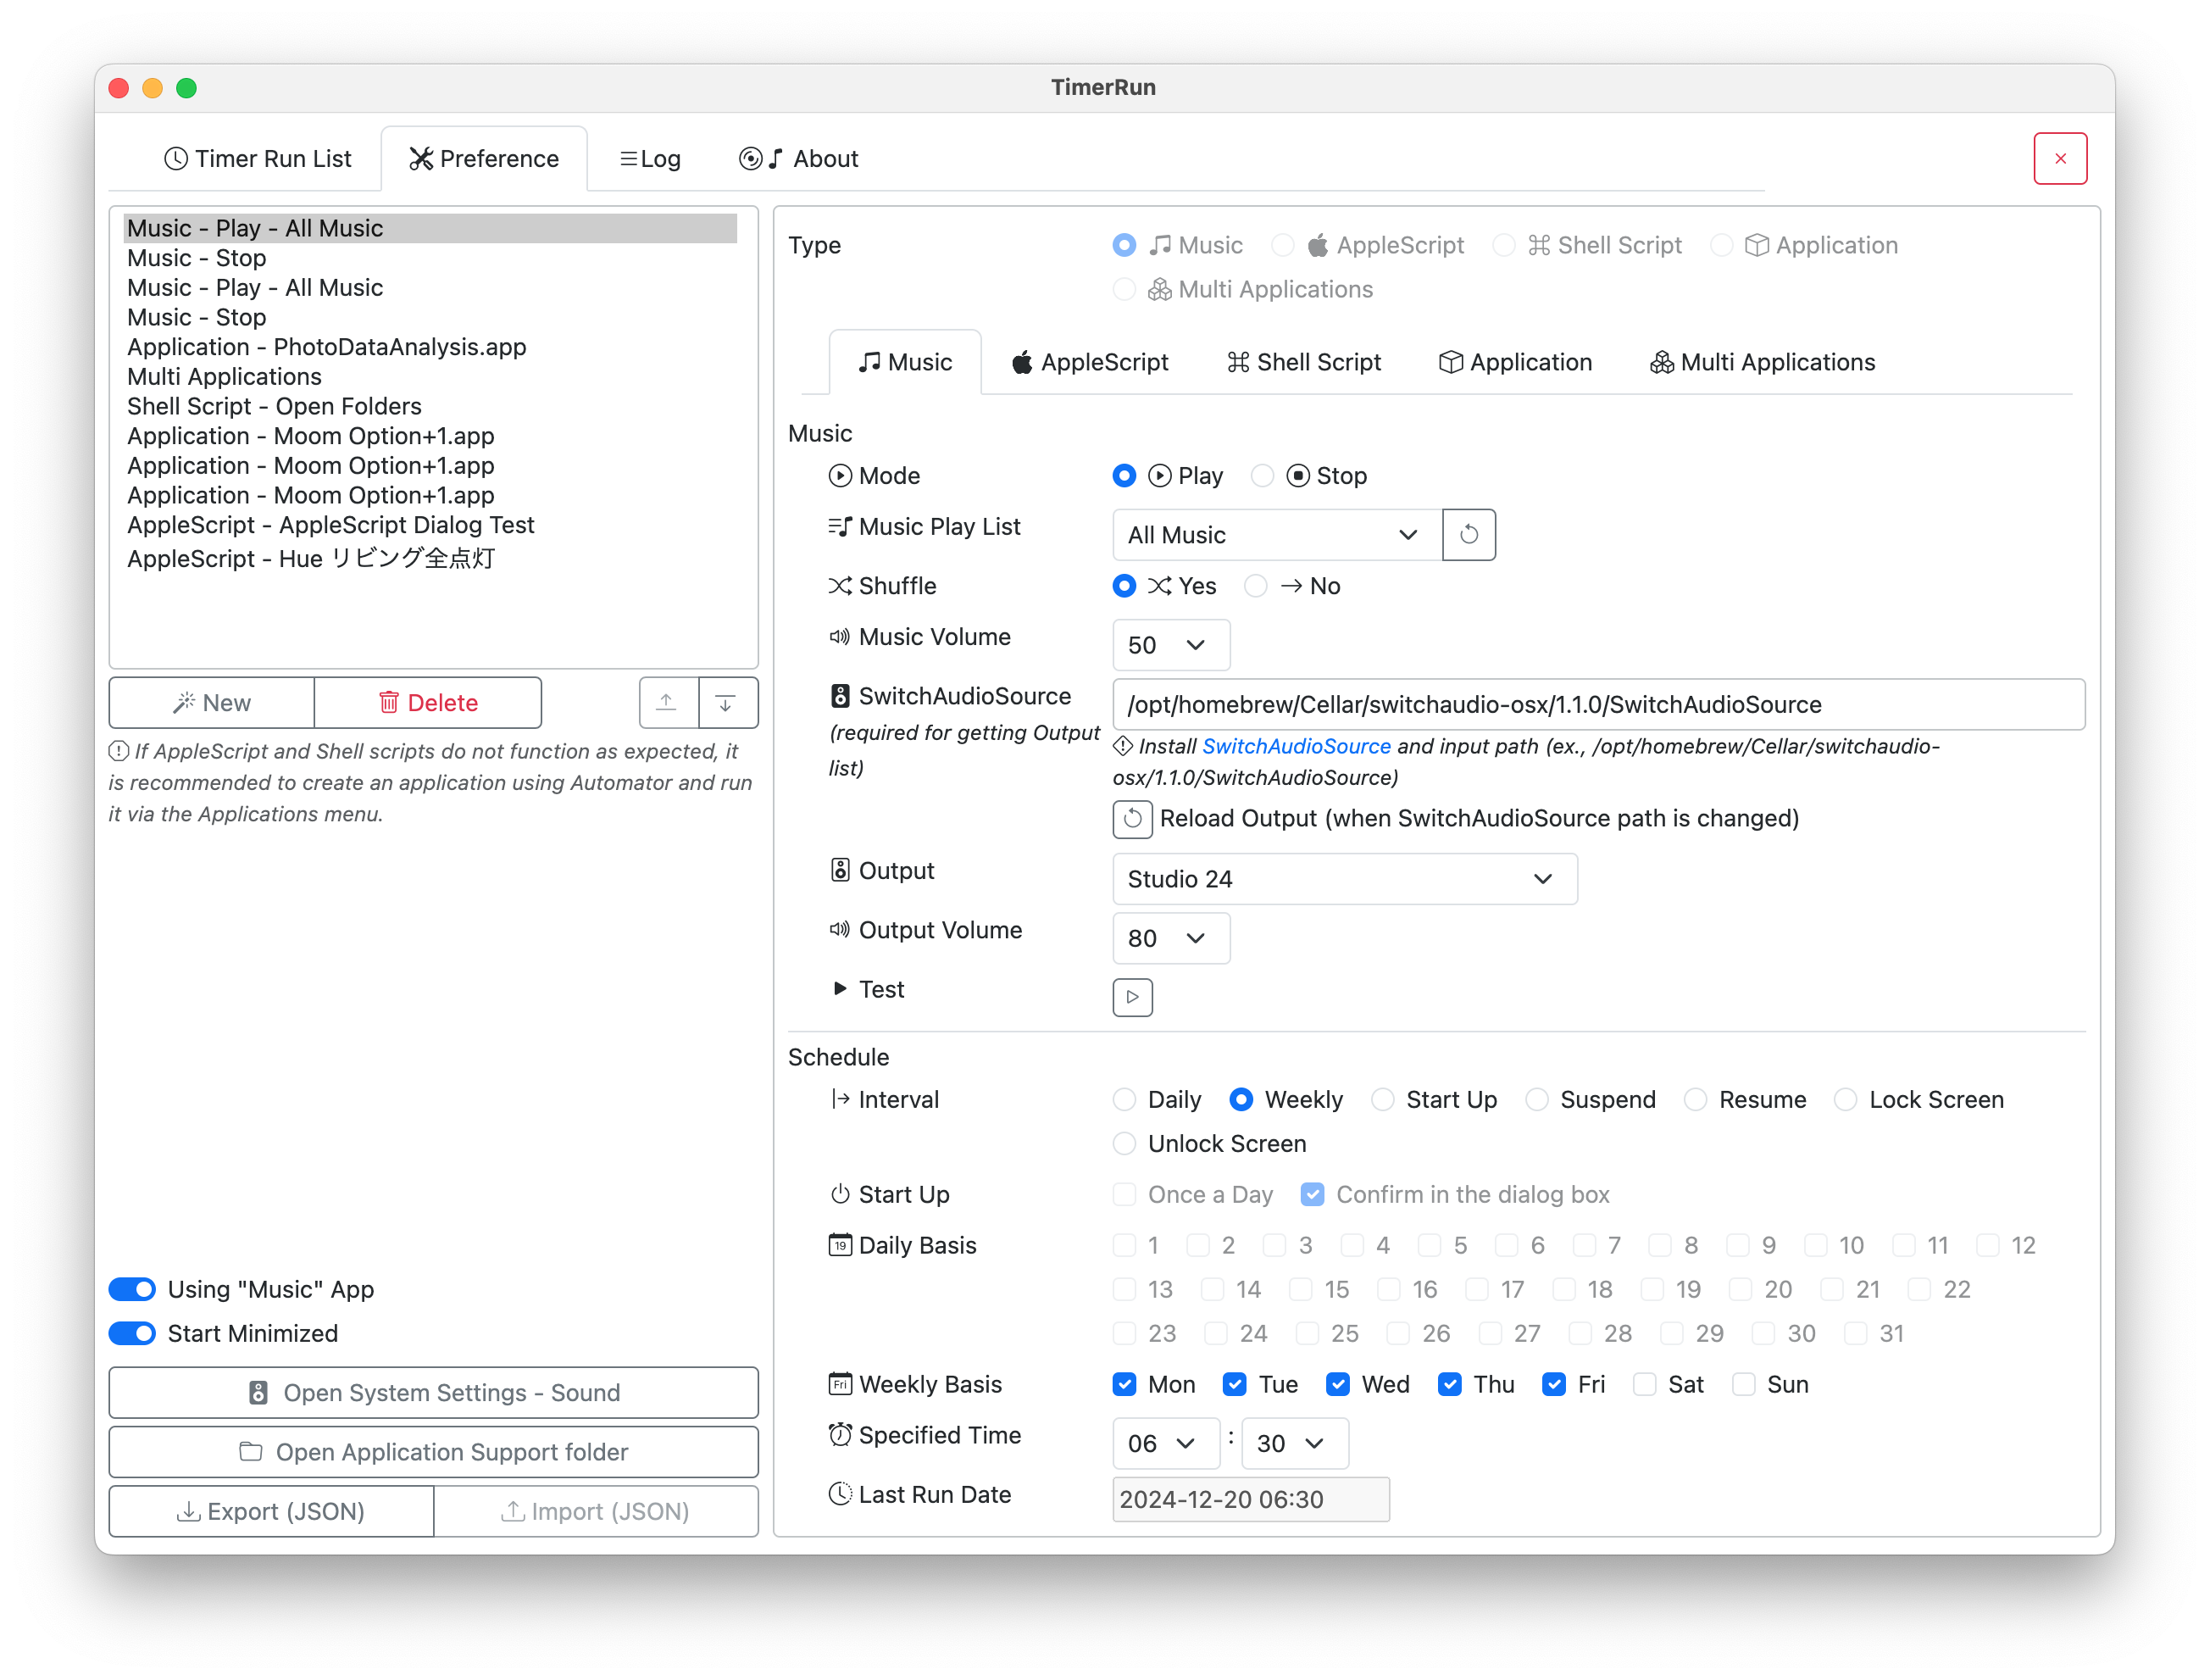Select Shuffle No radio button
2210x1680 pixels.
pyautogui.click(x=1256, y=586)
